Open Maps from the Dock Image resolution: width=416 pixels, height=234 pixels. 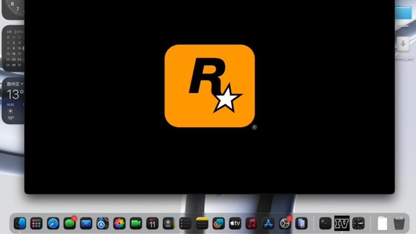[102, 223]
